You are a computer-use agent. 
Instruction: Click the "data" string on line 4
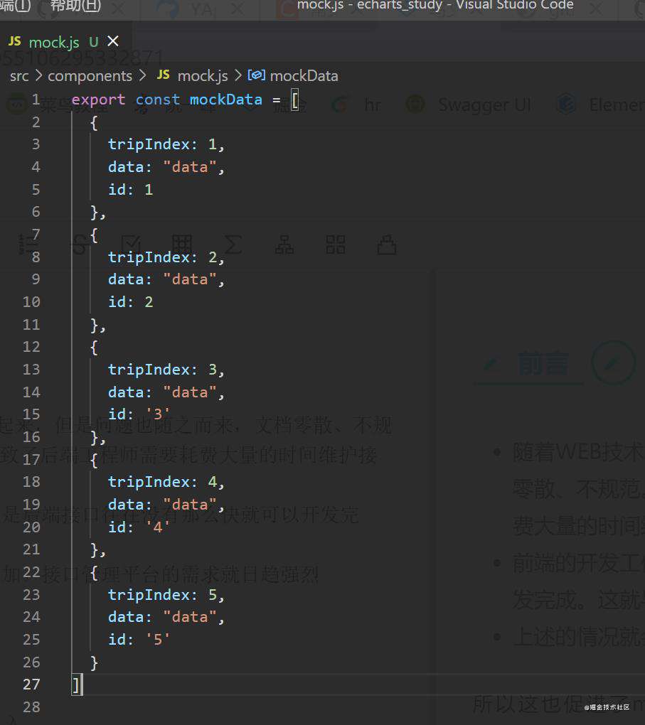[x=190, y=167]
